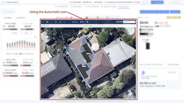Open the leftmost settings icon in map toolbar

click(x=43, y=22)
